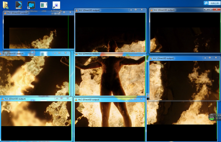Click VLC cone icon of top-right window

(151, 10)
